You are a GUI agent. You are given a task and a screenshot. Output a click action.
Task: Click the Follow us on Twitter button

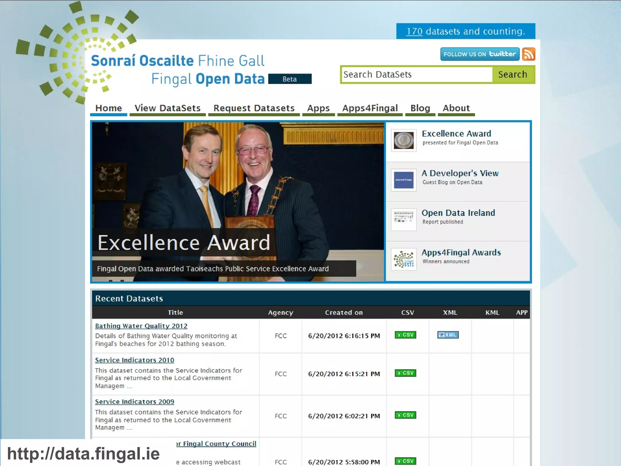[480, 54]
